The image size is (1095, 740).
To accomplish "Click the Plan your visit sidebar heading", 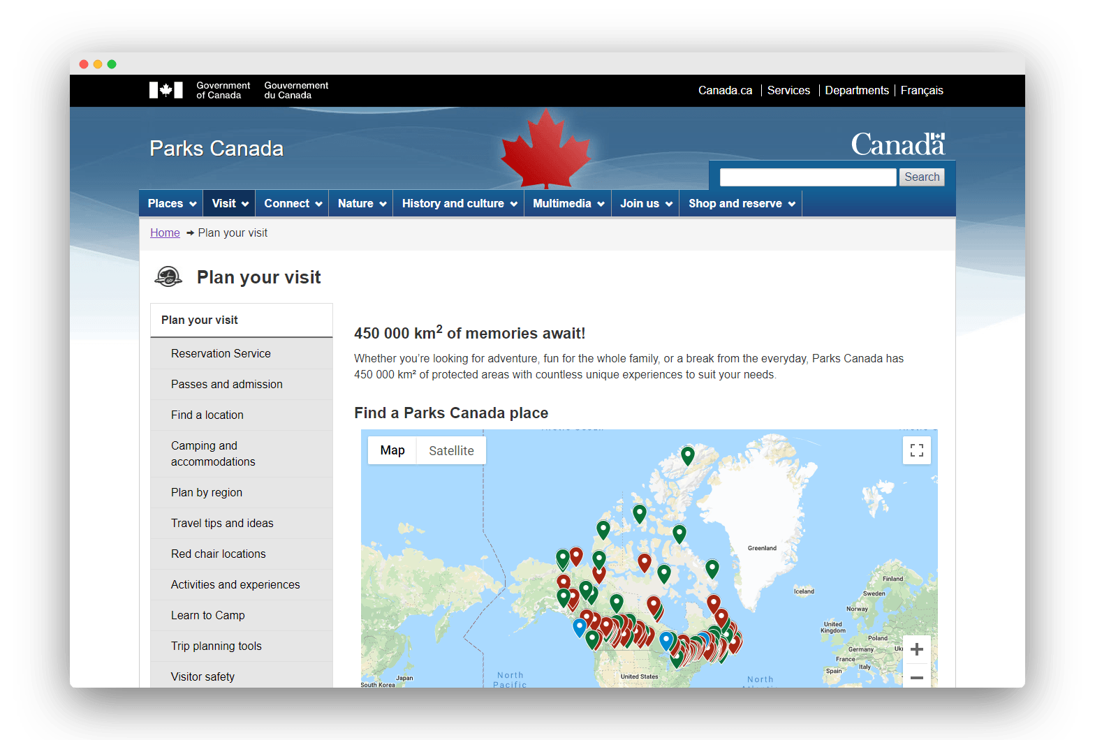I will pyautogui.click(x=242, y=320).
